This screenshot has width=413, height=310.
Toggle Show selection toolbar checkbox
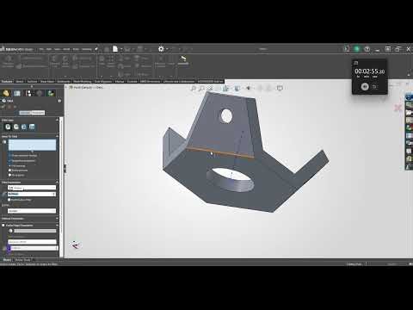[x=9, y=156]
